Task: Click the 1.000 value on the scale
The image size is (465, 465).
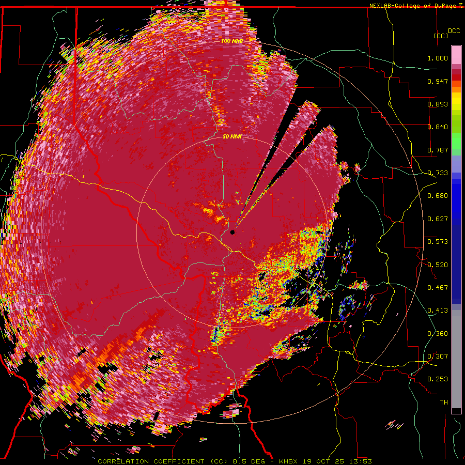Action: pos(438,58)
